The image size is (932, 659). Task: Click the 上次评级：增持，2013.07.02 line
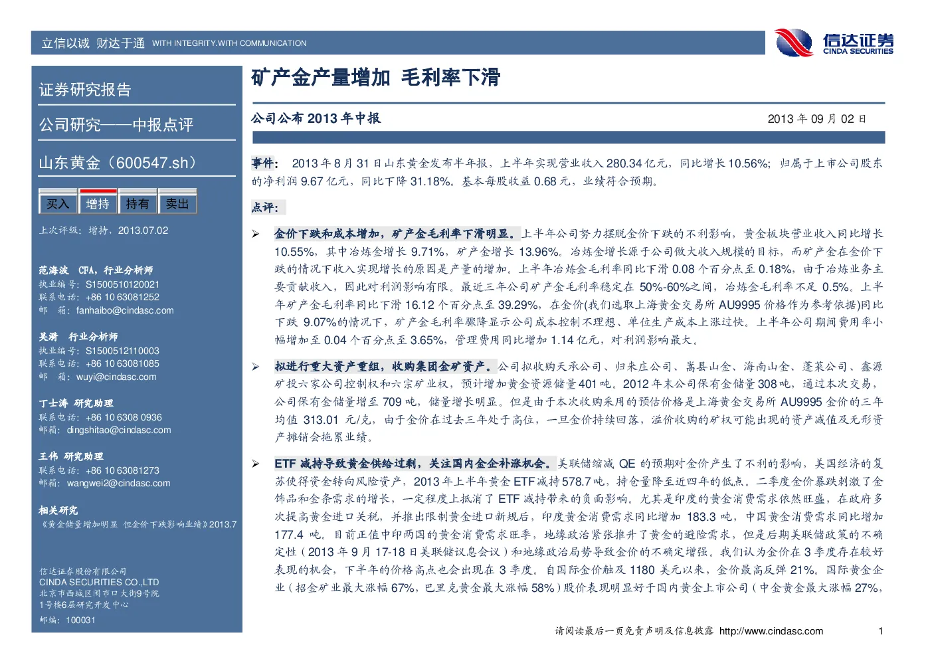[104, 231]
